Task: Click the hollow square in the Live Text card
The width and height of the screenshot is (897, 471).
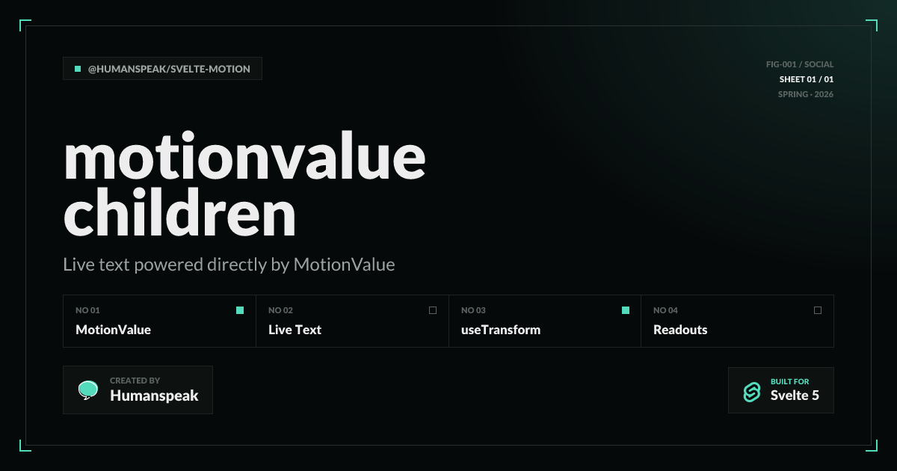Action: point(433,310)
